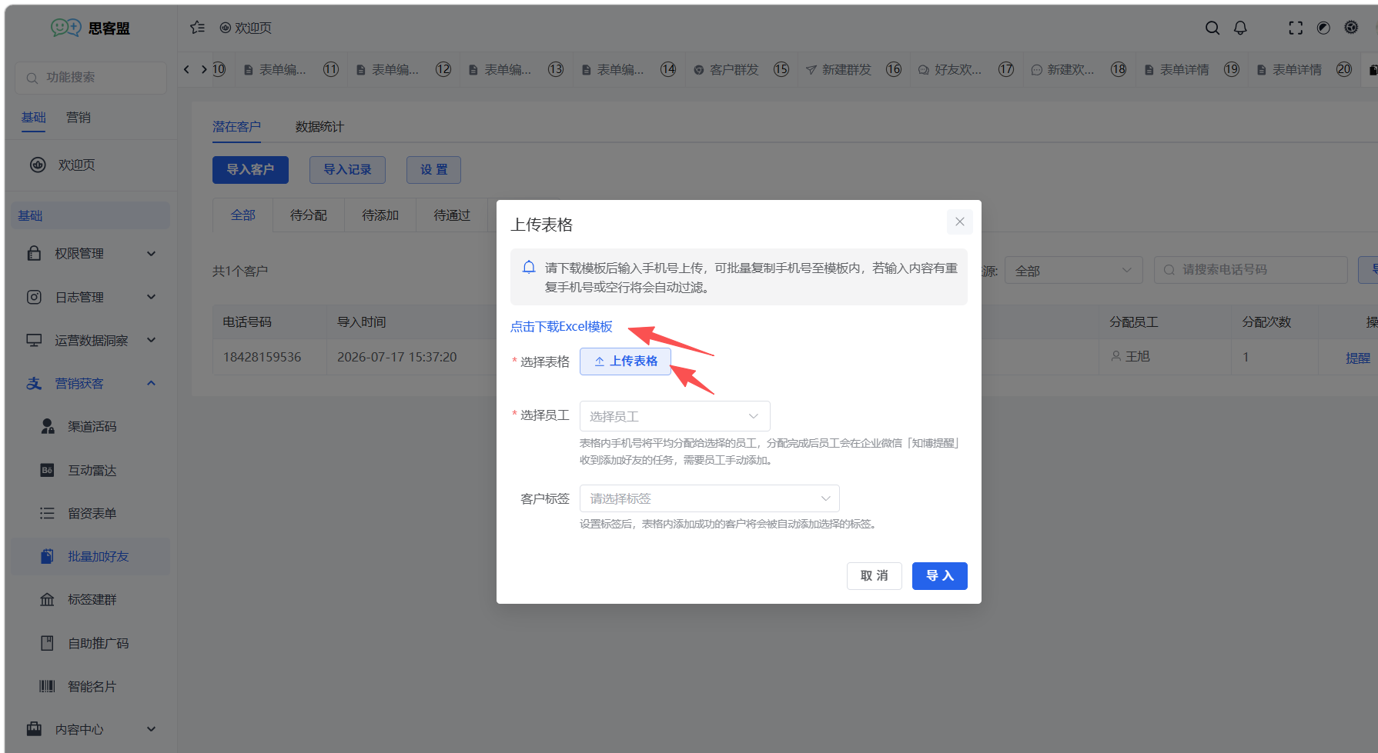
Task: Open the 欢迎页 breadcrumb tab
Action: point(246,28)
